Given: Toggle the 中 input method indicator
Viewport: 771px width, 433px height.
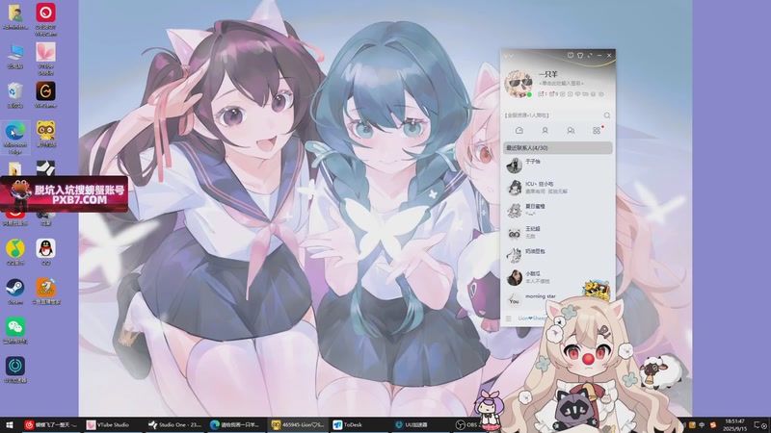Looking at the screenshot, I should point(702,425).
